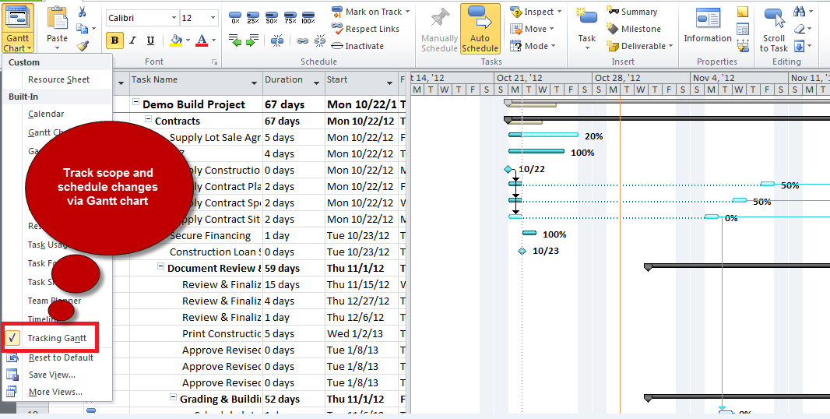This screenshot has height=419, width=830.
Task: Choose Calendar from Built-In views
Action: click(46, 114)
